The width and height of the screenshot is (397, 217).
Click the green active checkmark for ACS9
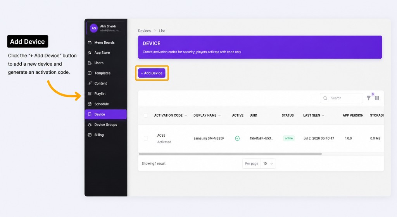tap(237, 138)
